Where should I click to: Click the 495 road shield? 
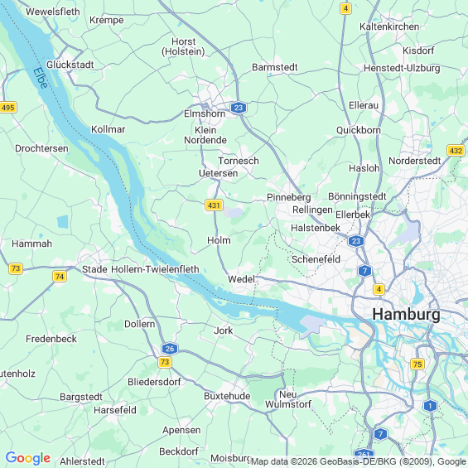tap(8, 108)
